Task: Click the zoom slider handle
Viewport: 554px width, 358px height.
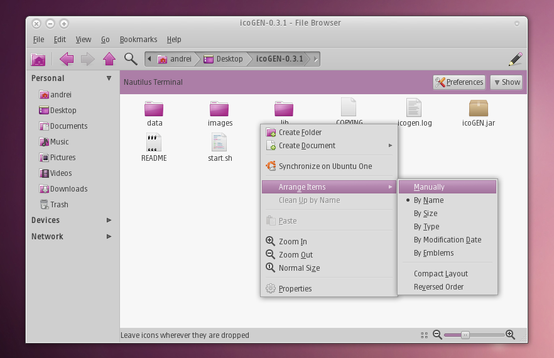Action: (465, 335)
